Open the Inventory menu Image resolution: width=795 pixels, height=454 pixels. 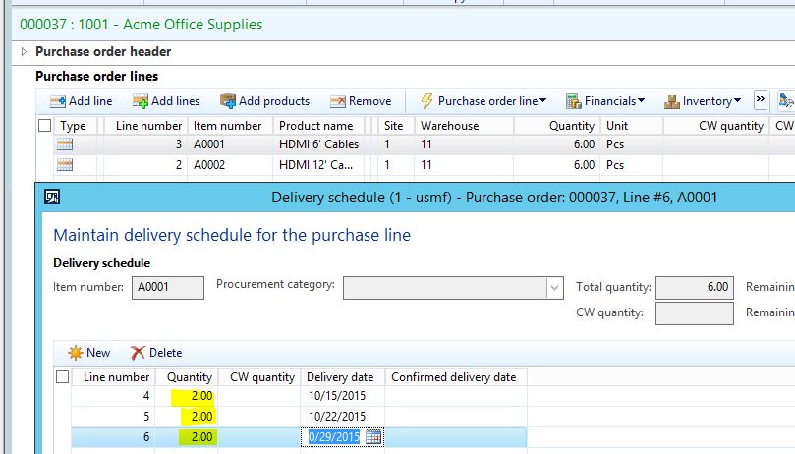(x=705, y=101)
